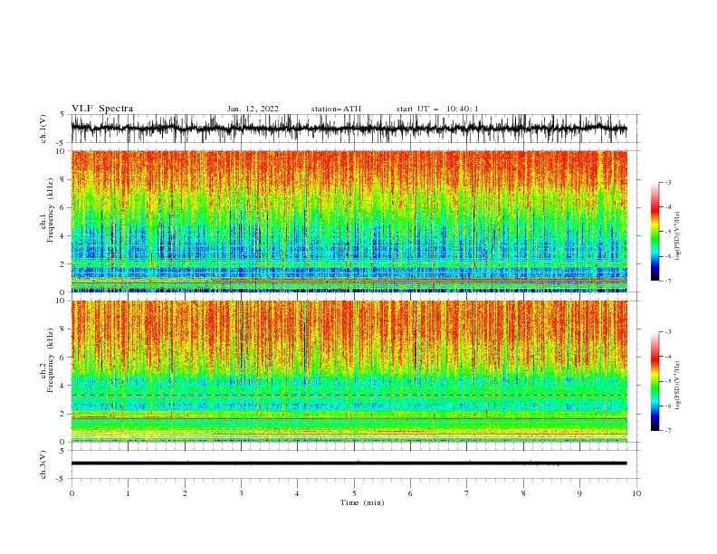
Task: Click the solid line near 1.7 kHz in ch.2
Action: coord(349,419)
